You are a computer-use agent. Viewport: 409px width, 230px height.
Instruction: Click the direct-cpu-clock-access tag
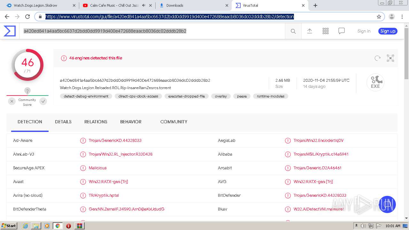tap(138, 96)
